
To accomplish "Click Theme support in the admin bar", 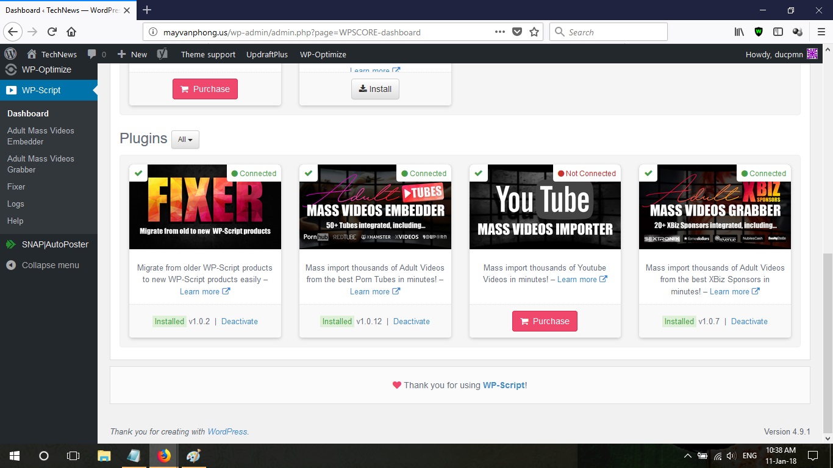I will point(208,54).
